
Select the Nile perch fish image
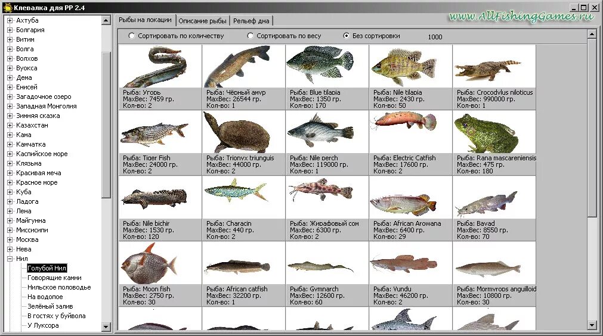[x=327, y=132]
